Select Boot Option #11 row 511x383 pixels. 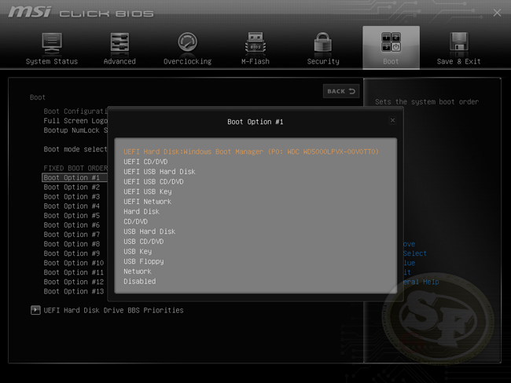pyautogui.click(x=74, y=272)
